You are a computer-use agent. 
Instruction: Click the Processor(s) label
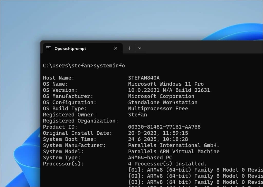point(63,164)
